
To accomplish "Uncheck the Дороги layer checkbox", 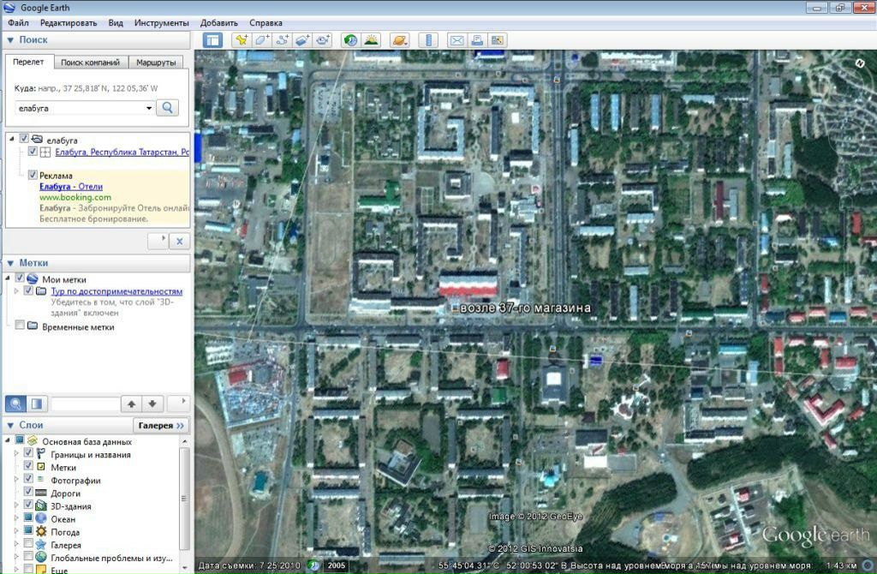I will coord(28,493).
